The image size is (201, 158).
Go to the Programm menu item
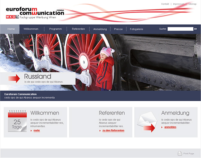coord(56,29)
